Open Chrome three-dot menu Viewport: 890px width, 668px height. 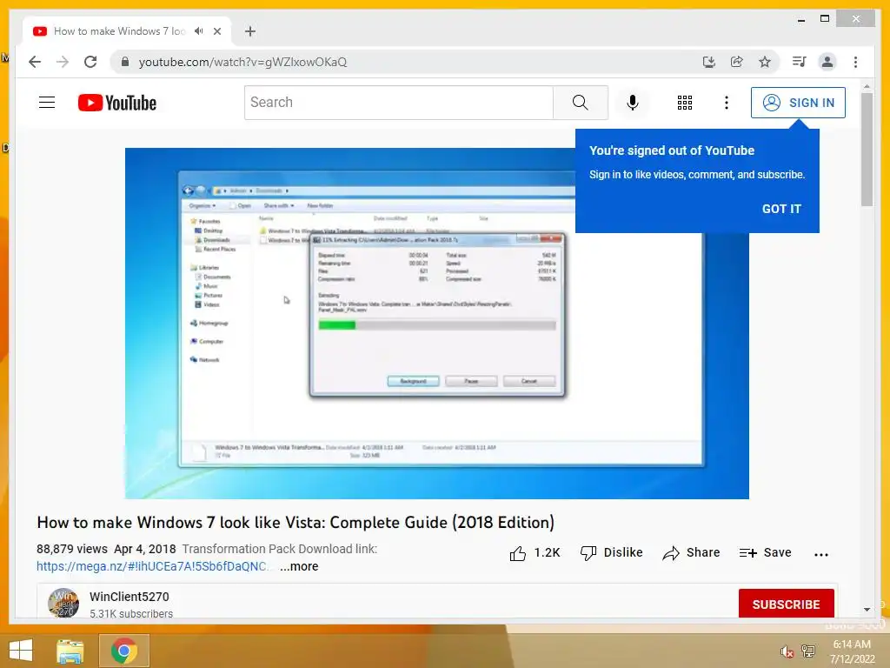coord(855,62)
